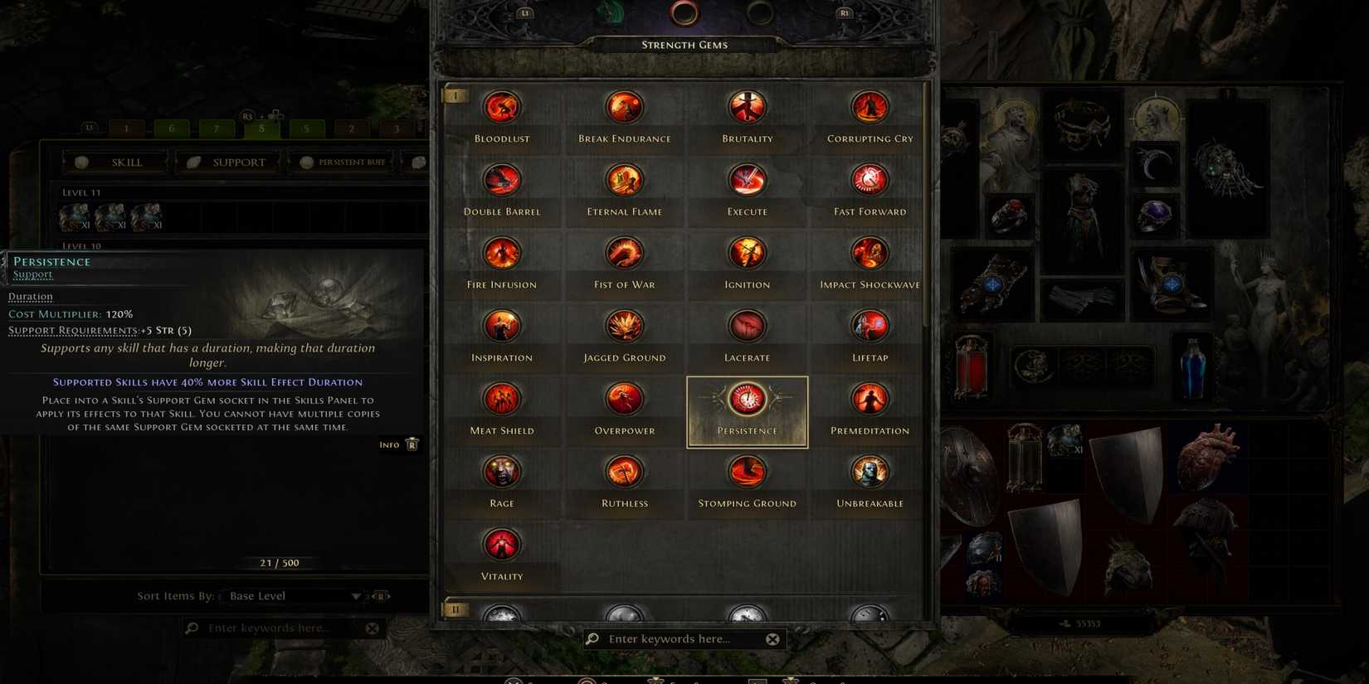1369x684 pixels.
Task: Open the Persistent Buff tab
Action: tap(343, 163)
